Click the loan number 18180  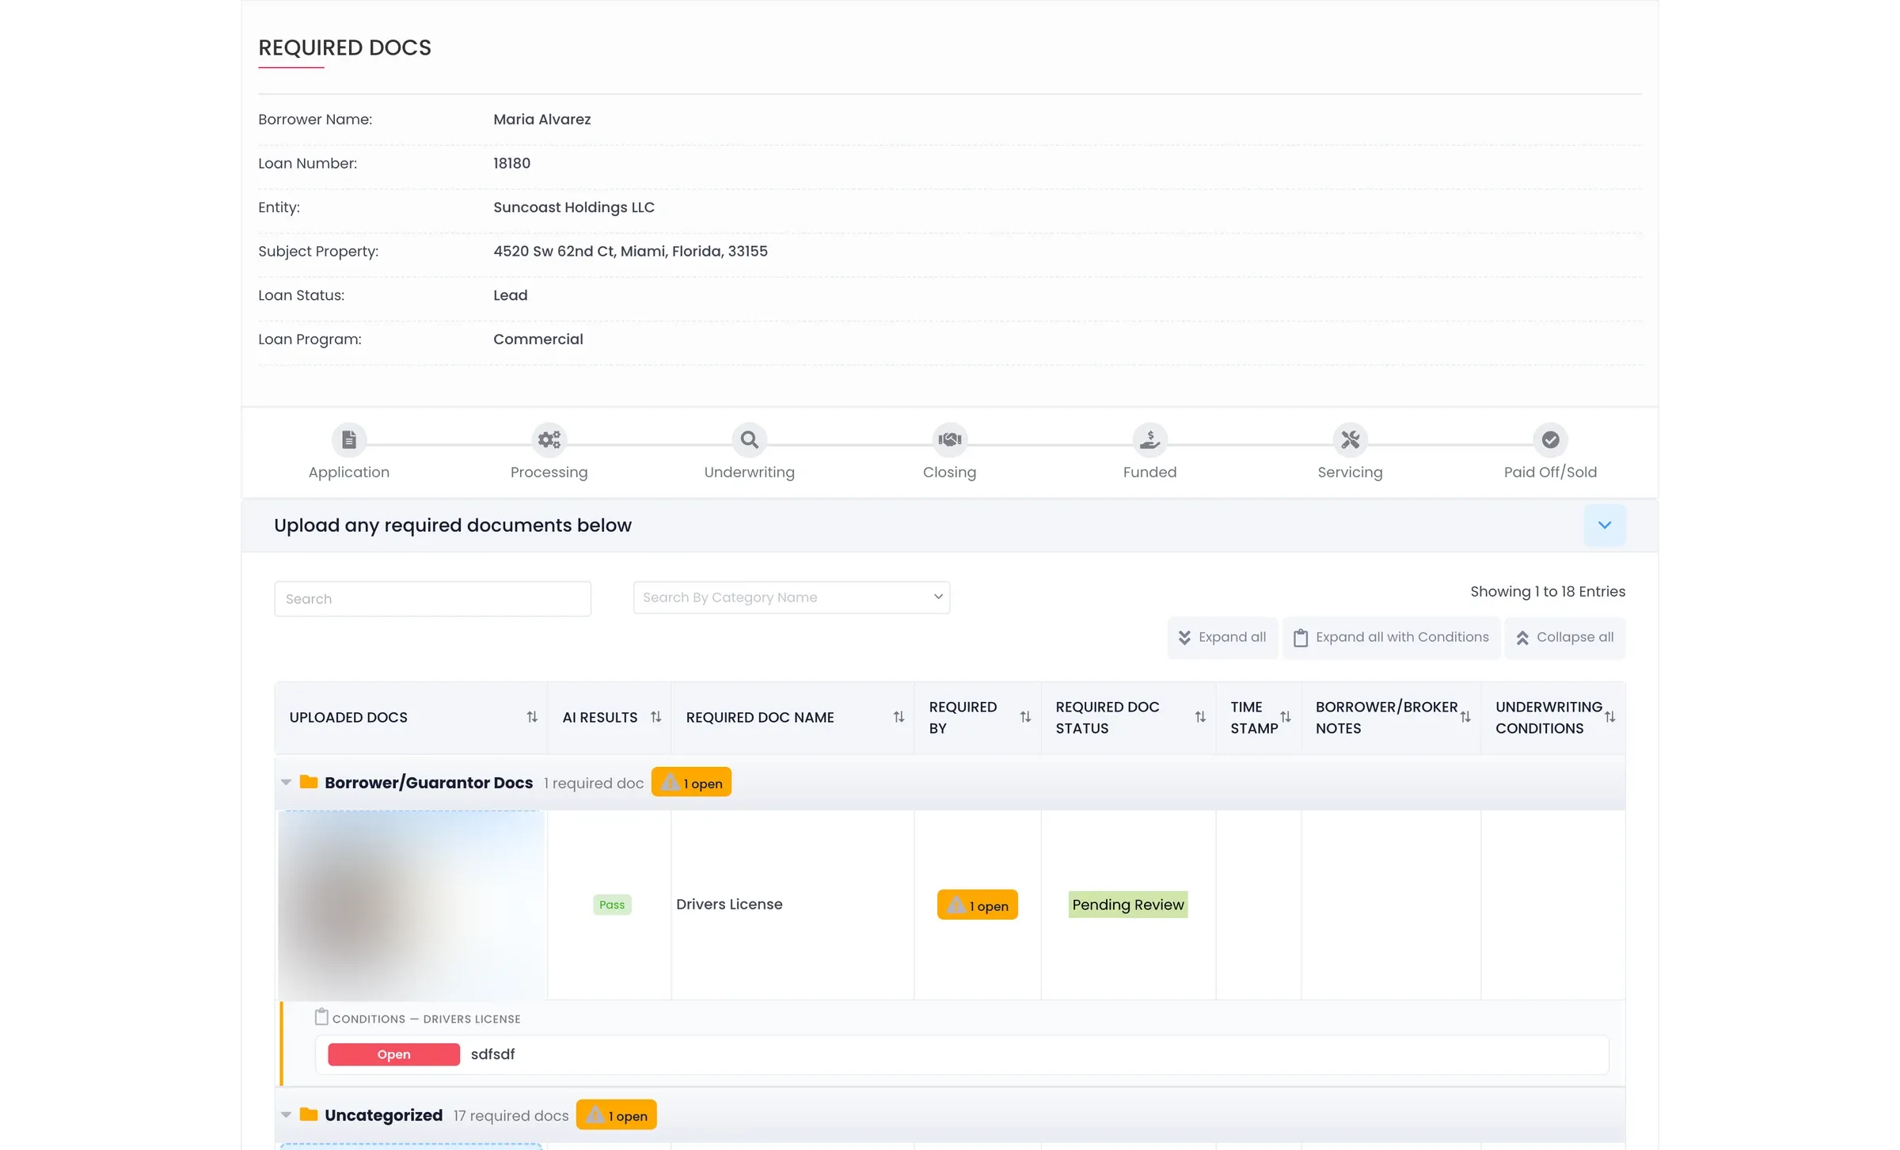tap(512, 164)
